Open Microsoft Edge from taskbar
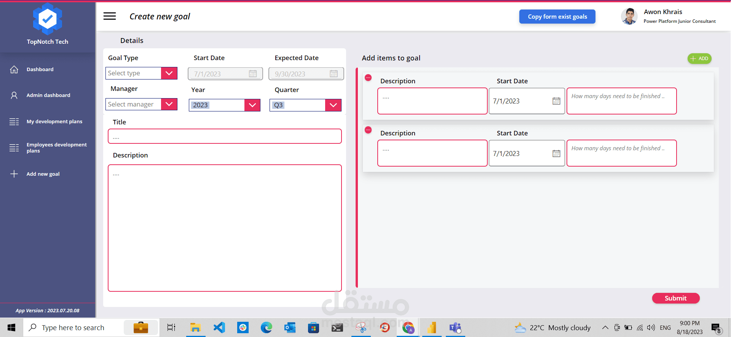 click(x=266, y=327)
